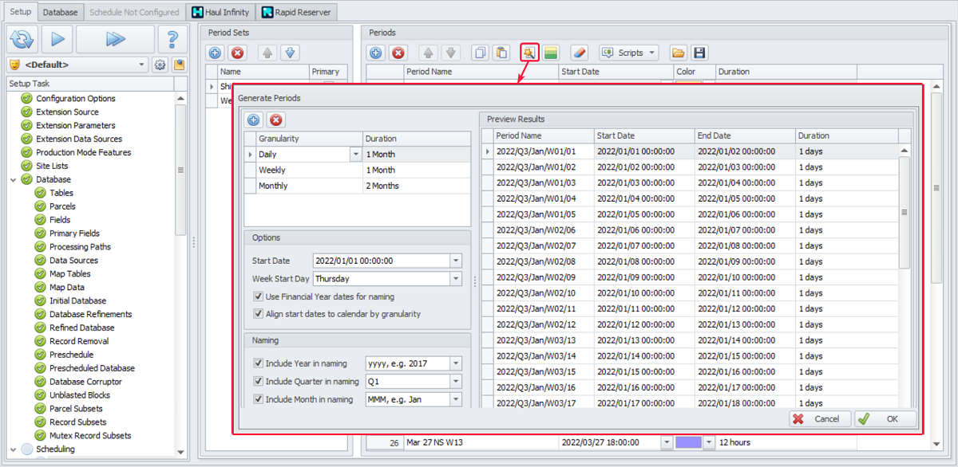Screen dimensions: 958x467
Task: Switch to the Setup tab
Action: tap(21, 12)
